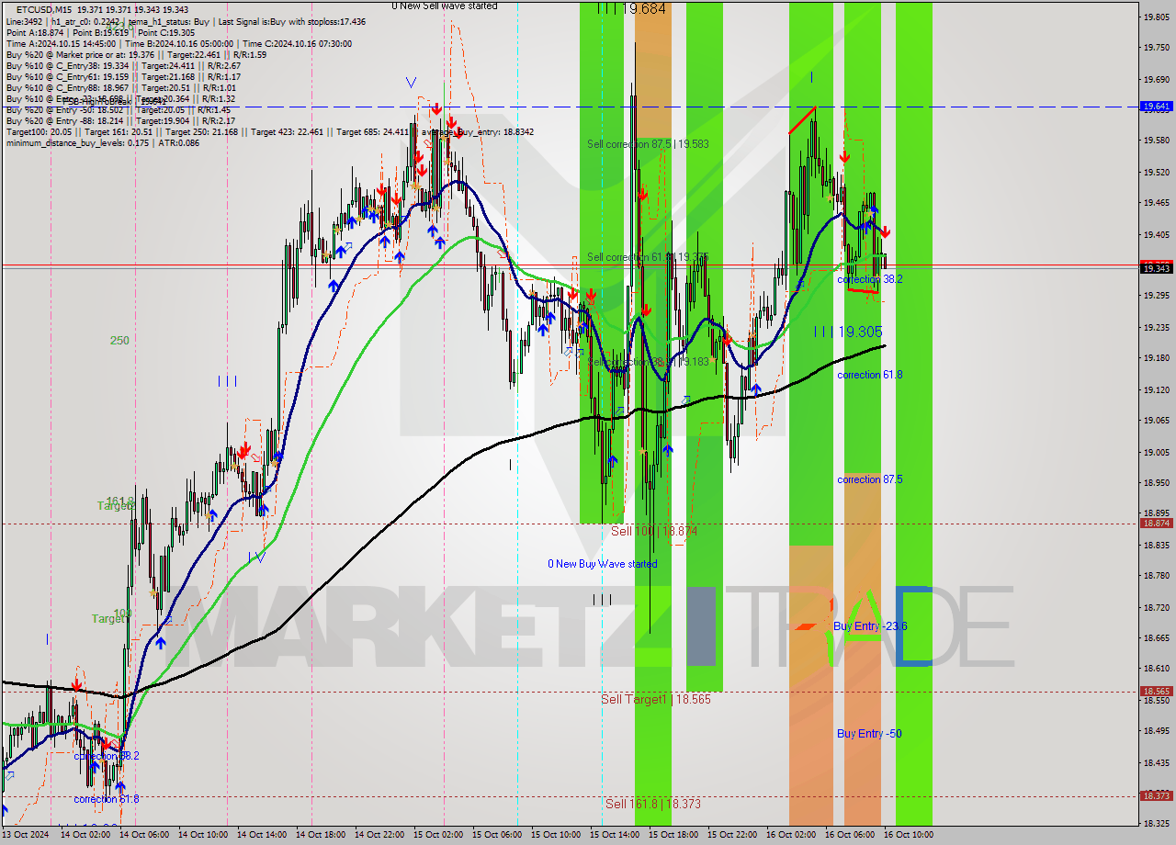Click the 'Buy %10 @ C_Entry61: 19.159' line

(123, 76)
